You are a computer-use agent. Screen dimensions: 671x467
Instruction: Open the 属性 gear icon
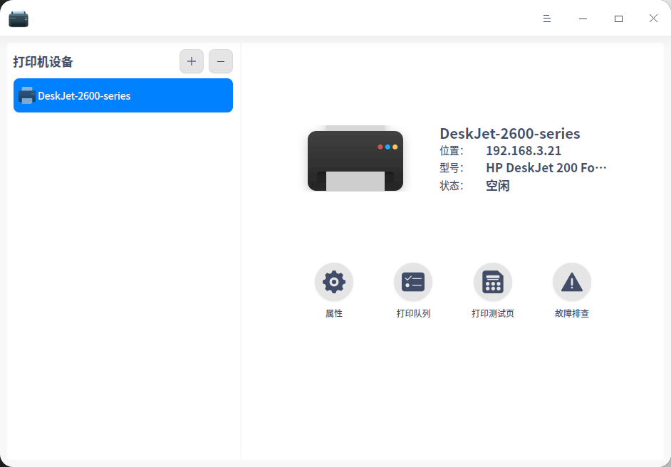pos(334,282)
